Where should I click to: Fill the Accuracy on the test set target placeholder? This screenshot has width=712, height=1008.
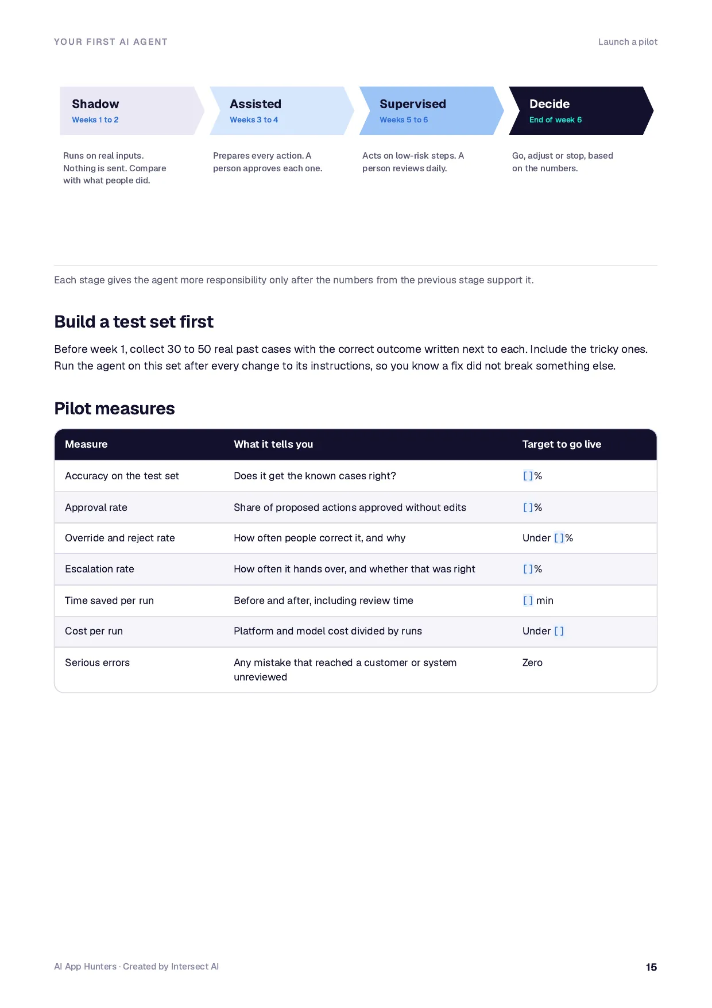(x=528, y=476)
